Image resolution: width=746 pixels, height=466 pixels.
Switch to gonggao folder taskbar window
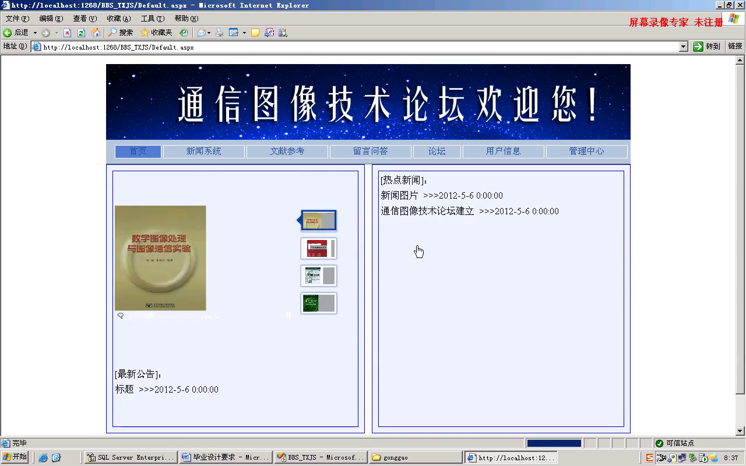point(416,458)
